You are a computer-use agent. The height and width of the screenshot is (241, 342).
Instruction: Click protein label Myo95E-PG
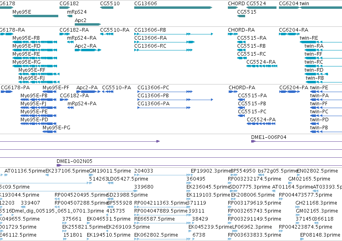pyautogui.click(x=57, y=128)
